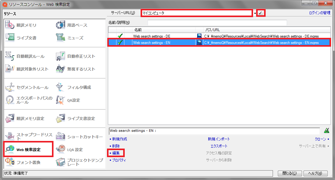Open the Web 検索設定 category
The height and width of the screenshot is (180, 335).
(x=28, y=149)
